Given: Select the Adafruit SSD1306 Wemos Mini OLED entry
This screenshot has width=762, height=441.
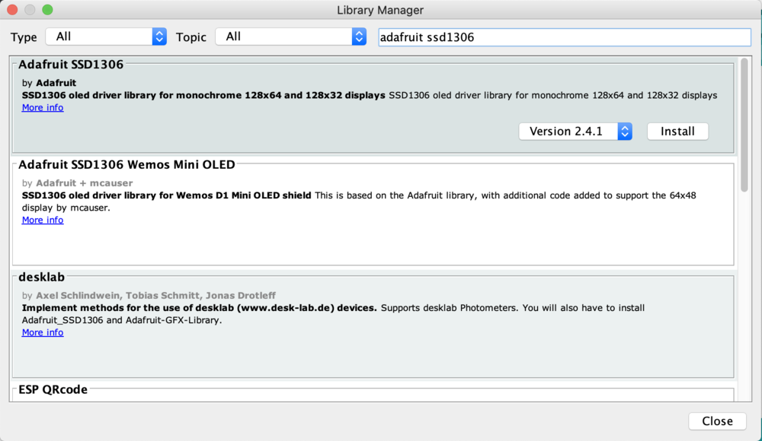Looking at the screenshot, I should pos(373,214).
